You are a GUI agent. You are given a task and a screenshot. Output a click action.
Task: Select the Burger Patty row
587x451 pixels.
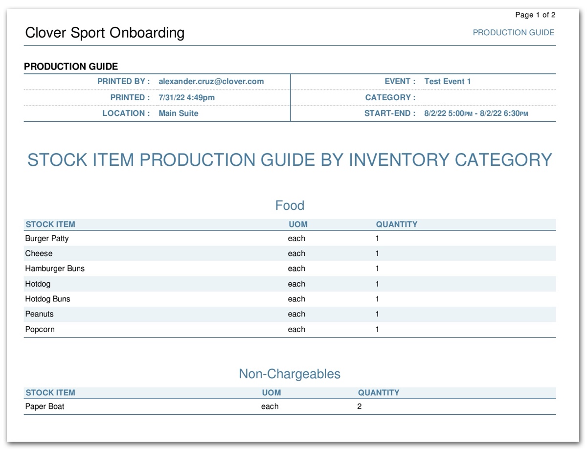click(290, 239)
